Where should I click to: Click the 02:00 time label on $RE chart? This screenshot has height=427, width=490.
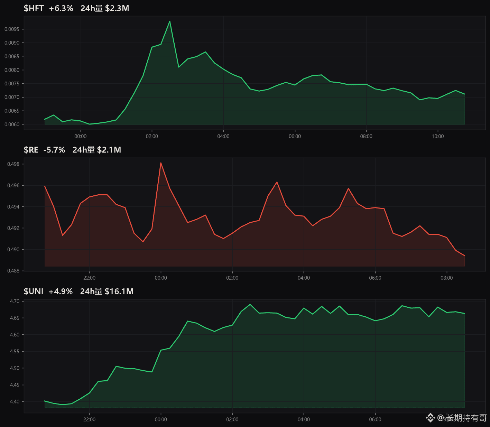pyautogui.click(x=232, y=278)
